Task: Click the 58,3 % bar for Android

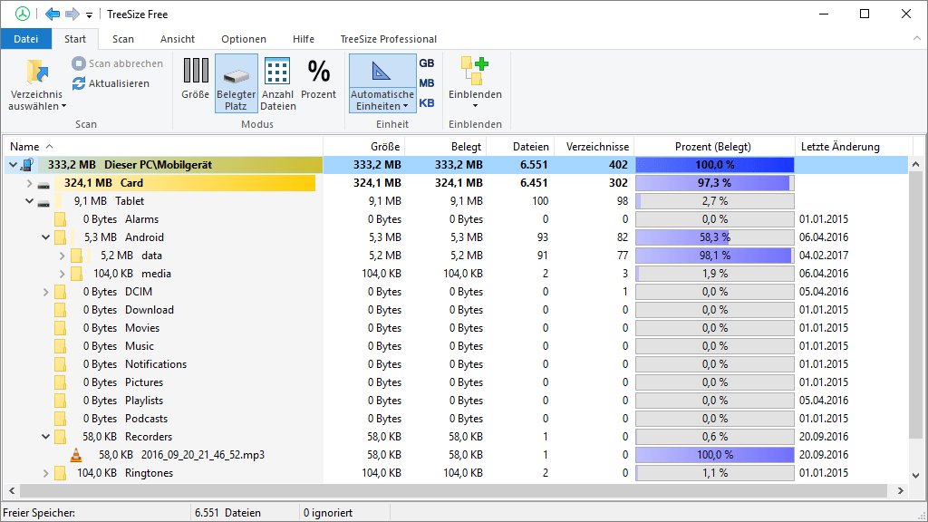Action: 714,237
